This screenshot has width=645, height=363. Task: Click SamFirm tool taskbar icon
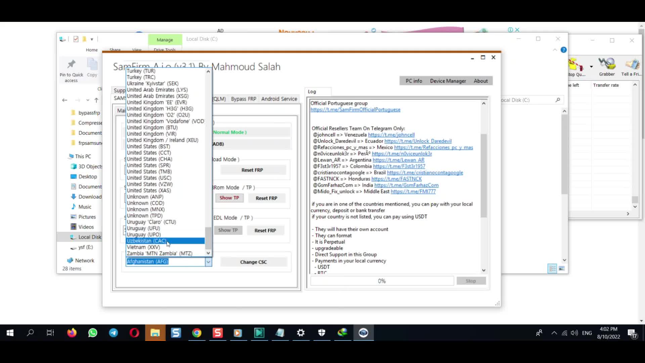[x=363, y=333]
